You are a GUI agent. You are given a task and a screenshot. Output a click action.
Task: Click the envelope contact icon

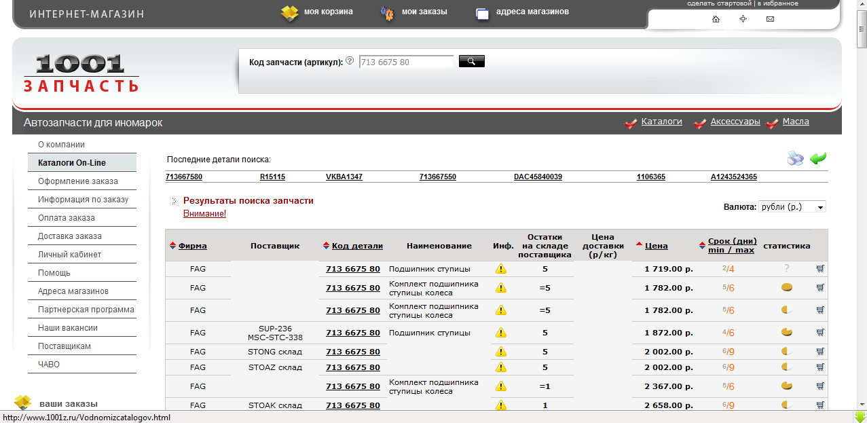point(770,19)
